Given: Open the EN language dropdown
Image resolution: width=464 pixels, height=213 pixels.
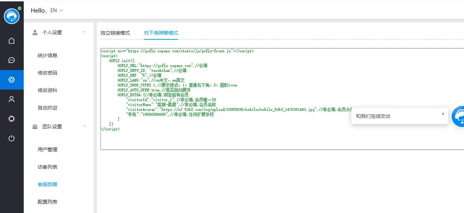Looking at the screenshot, I should [57, 10].
